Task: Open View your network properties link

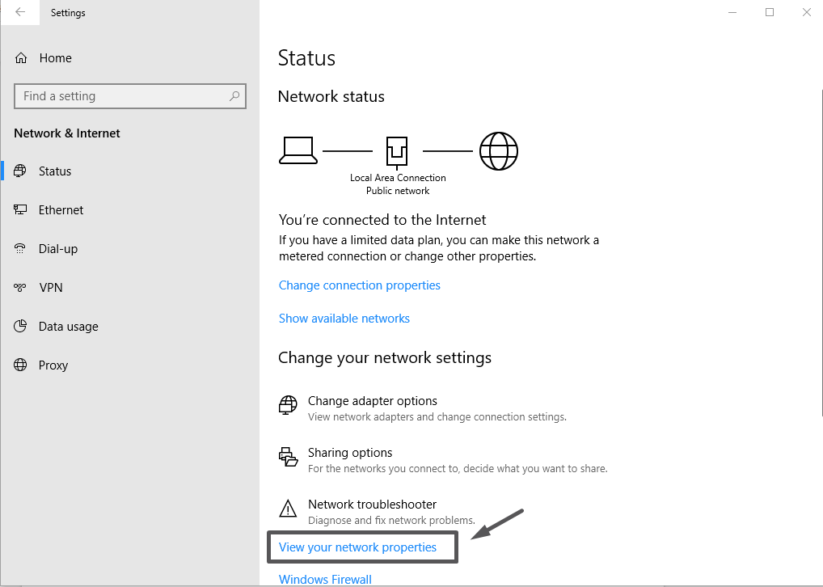Action: click(x=357, y=547)
